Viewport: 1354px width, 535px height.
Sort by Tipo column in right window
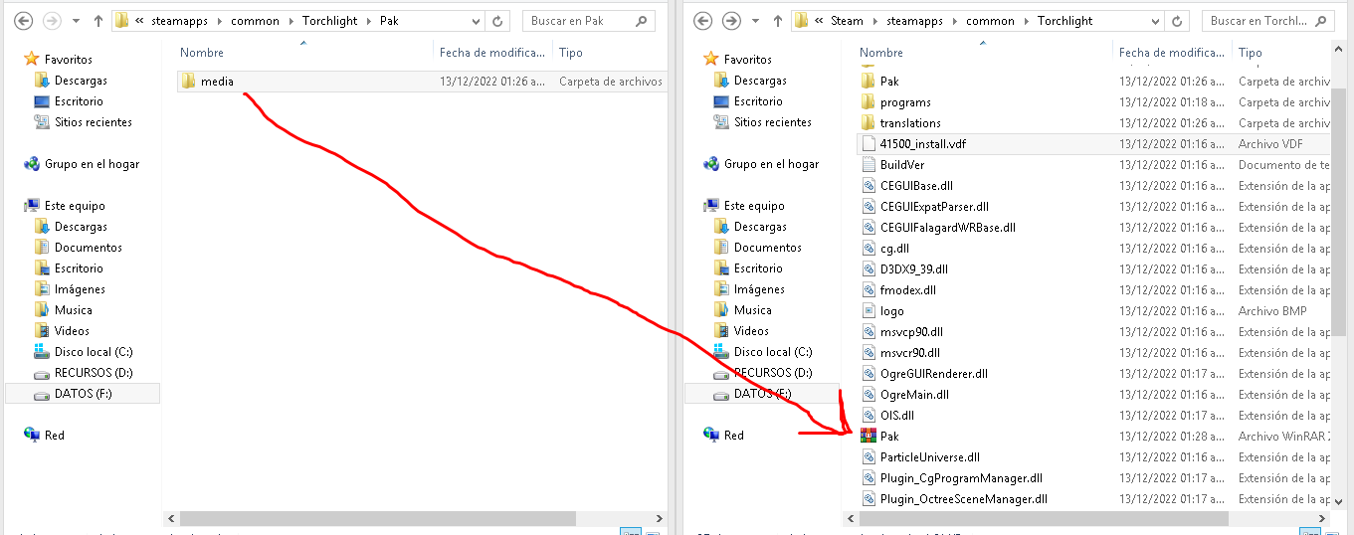click(1251, 53)
